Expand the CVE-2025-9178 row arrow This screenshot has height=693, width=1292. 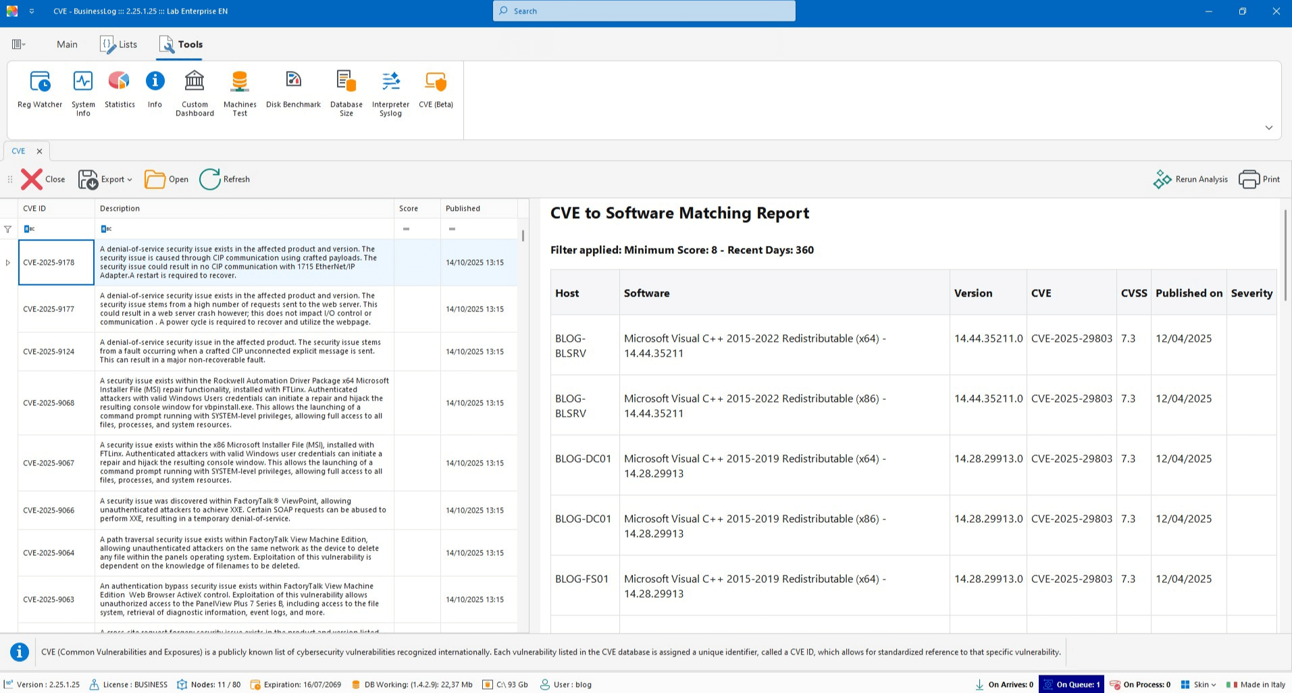point(8,263)
